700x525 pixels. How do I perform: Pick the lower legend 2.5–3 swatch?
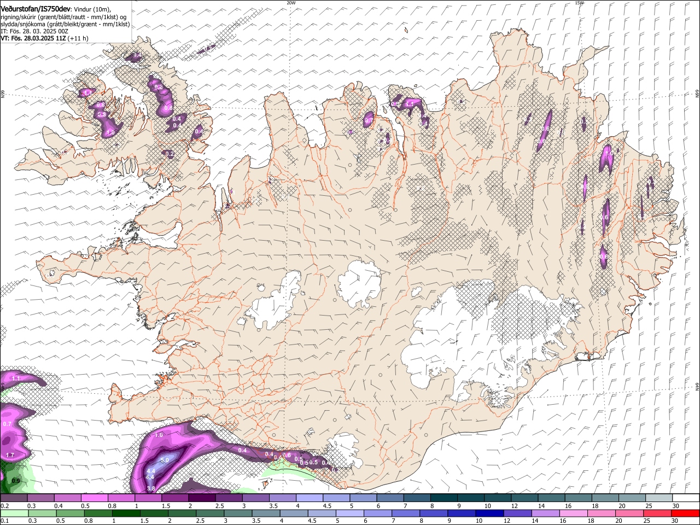[x=210, y=513]
